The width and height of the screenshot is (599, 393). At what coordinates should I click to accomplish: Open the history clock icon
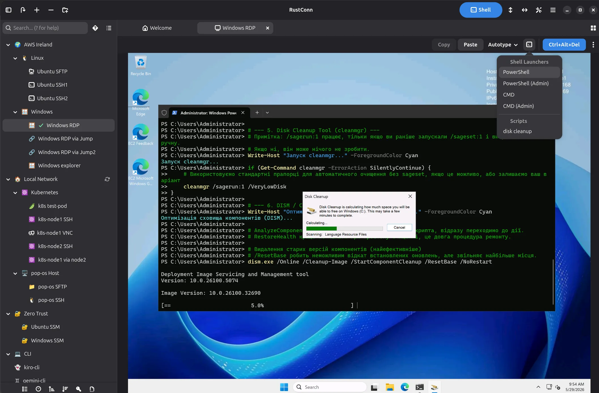(38, 389)
